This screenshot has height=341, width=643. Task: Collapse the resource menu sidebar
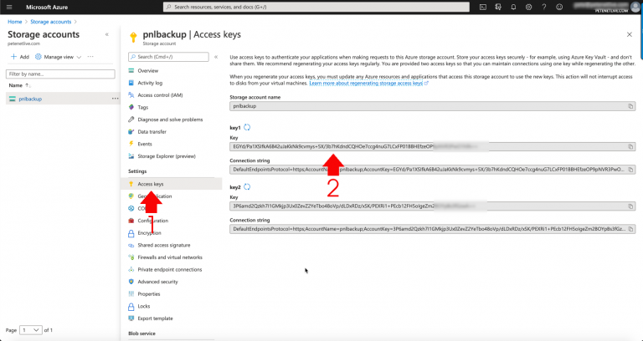coord(216,57)
